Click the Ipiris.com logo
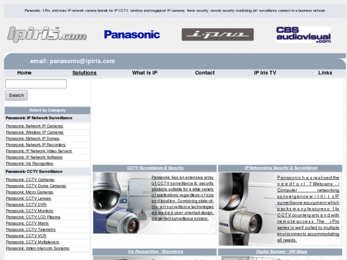 [47, 34]
